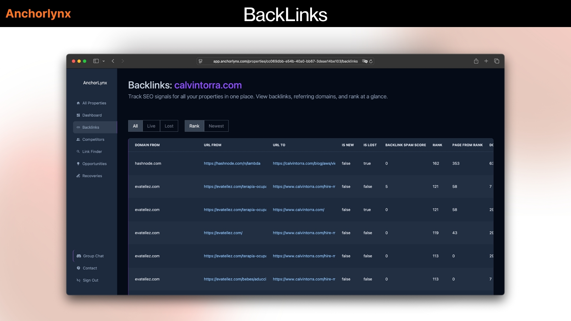
Task: Open the https://evatellez.com/ URL from link
Action: click(x=223, y=233)
